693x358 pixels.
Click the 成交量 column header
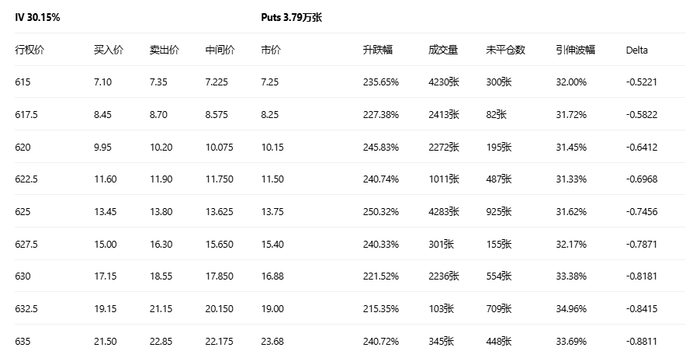[443, 50]
